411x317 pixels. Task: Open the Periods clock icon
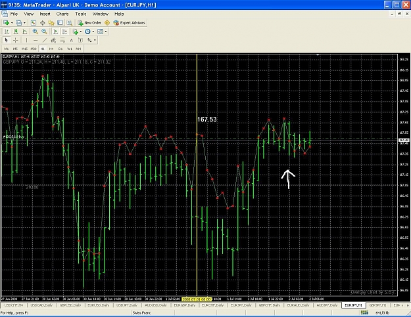(87, 32)
